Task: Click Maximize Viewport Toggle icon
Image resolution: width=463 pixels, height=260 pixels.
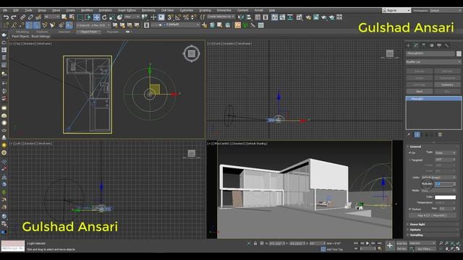Action: click(458, 249)
